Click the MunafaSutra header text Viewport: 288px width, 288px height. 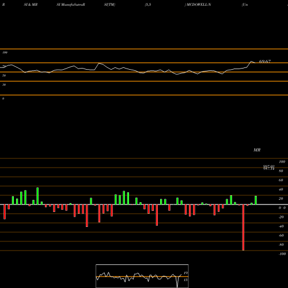[x=71, y=5]
